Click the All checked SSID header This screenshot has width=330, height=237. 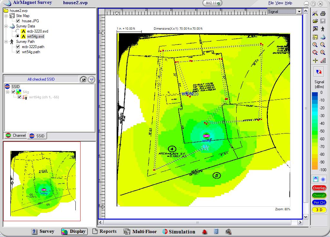(x=41, y=79)
